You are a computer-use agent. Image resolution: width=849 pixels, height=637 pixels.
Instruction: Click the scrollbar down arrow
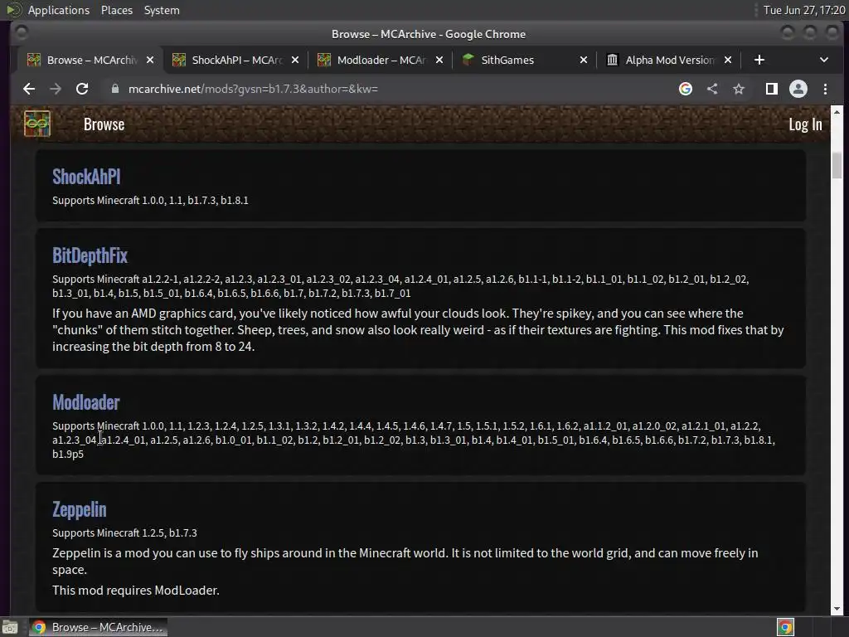[837, 608]
